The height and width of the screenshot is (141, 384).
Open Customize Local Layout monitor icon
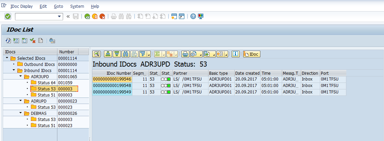pos(201,16)
